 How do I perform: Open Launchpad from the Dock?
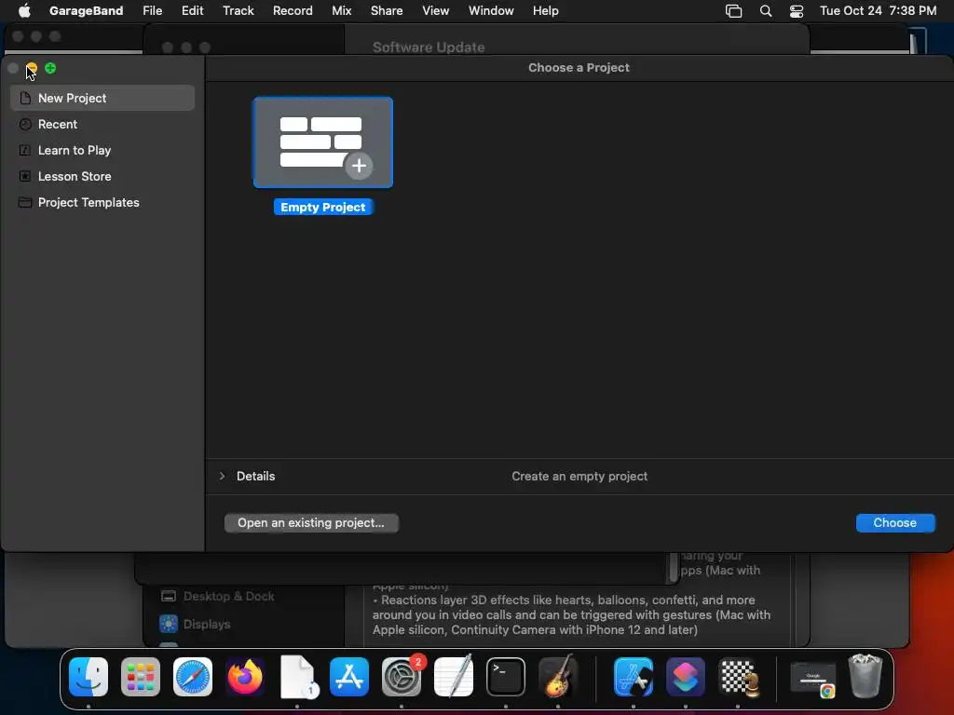click(x=141, y=676)
